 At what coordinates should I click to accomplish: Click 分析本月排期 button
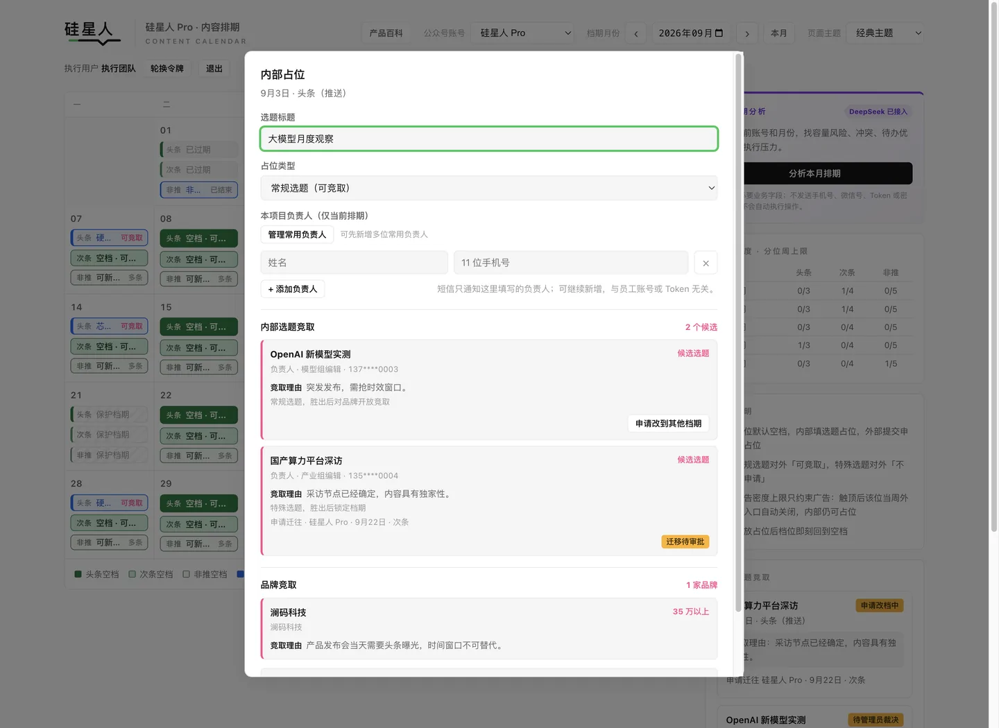pos(814,173)
